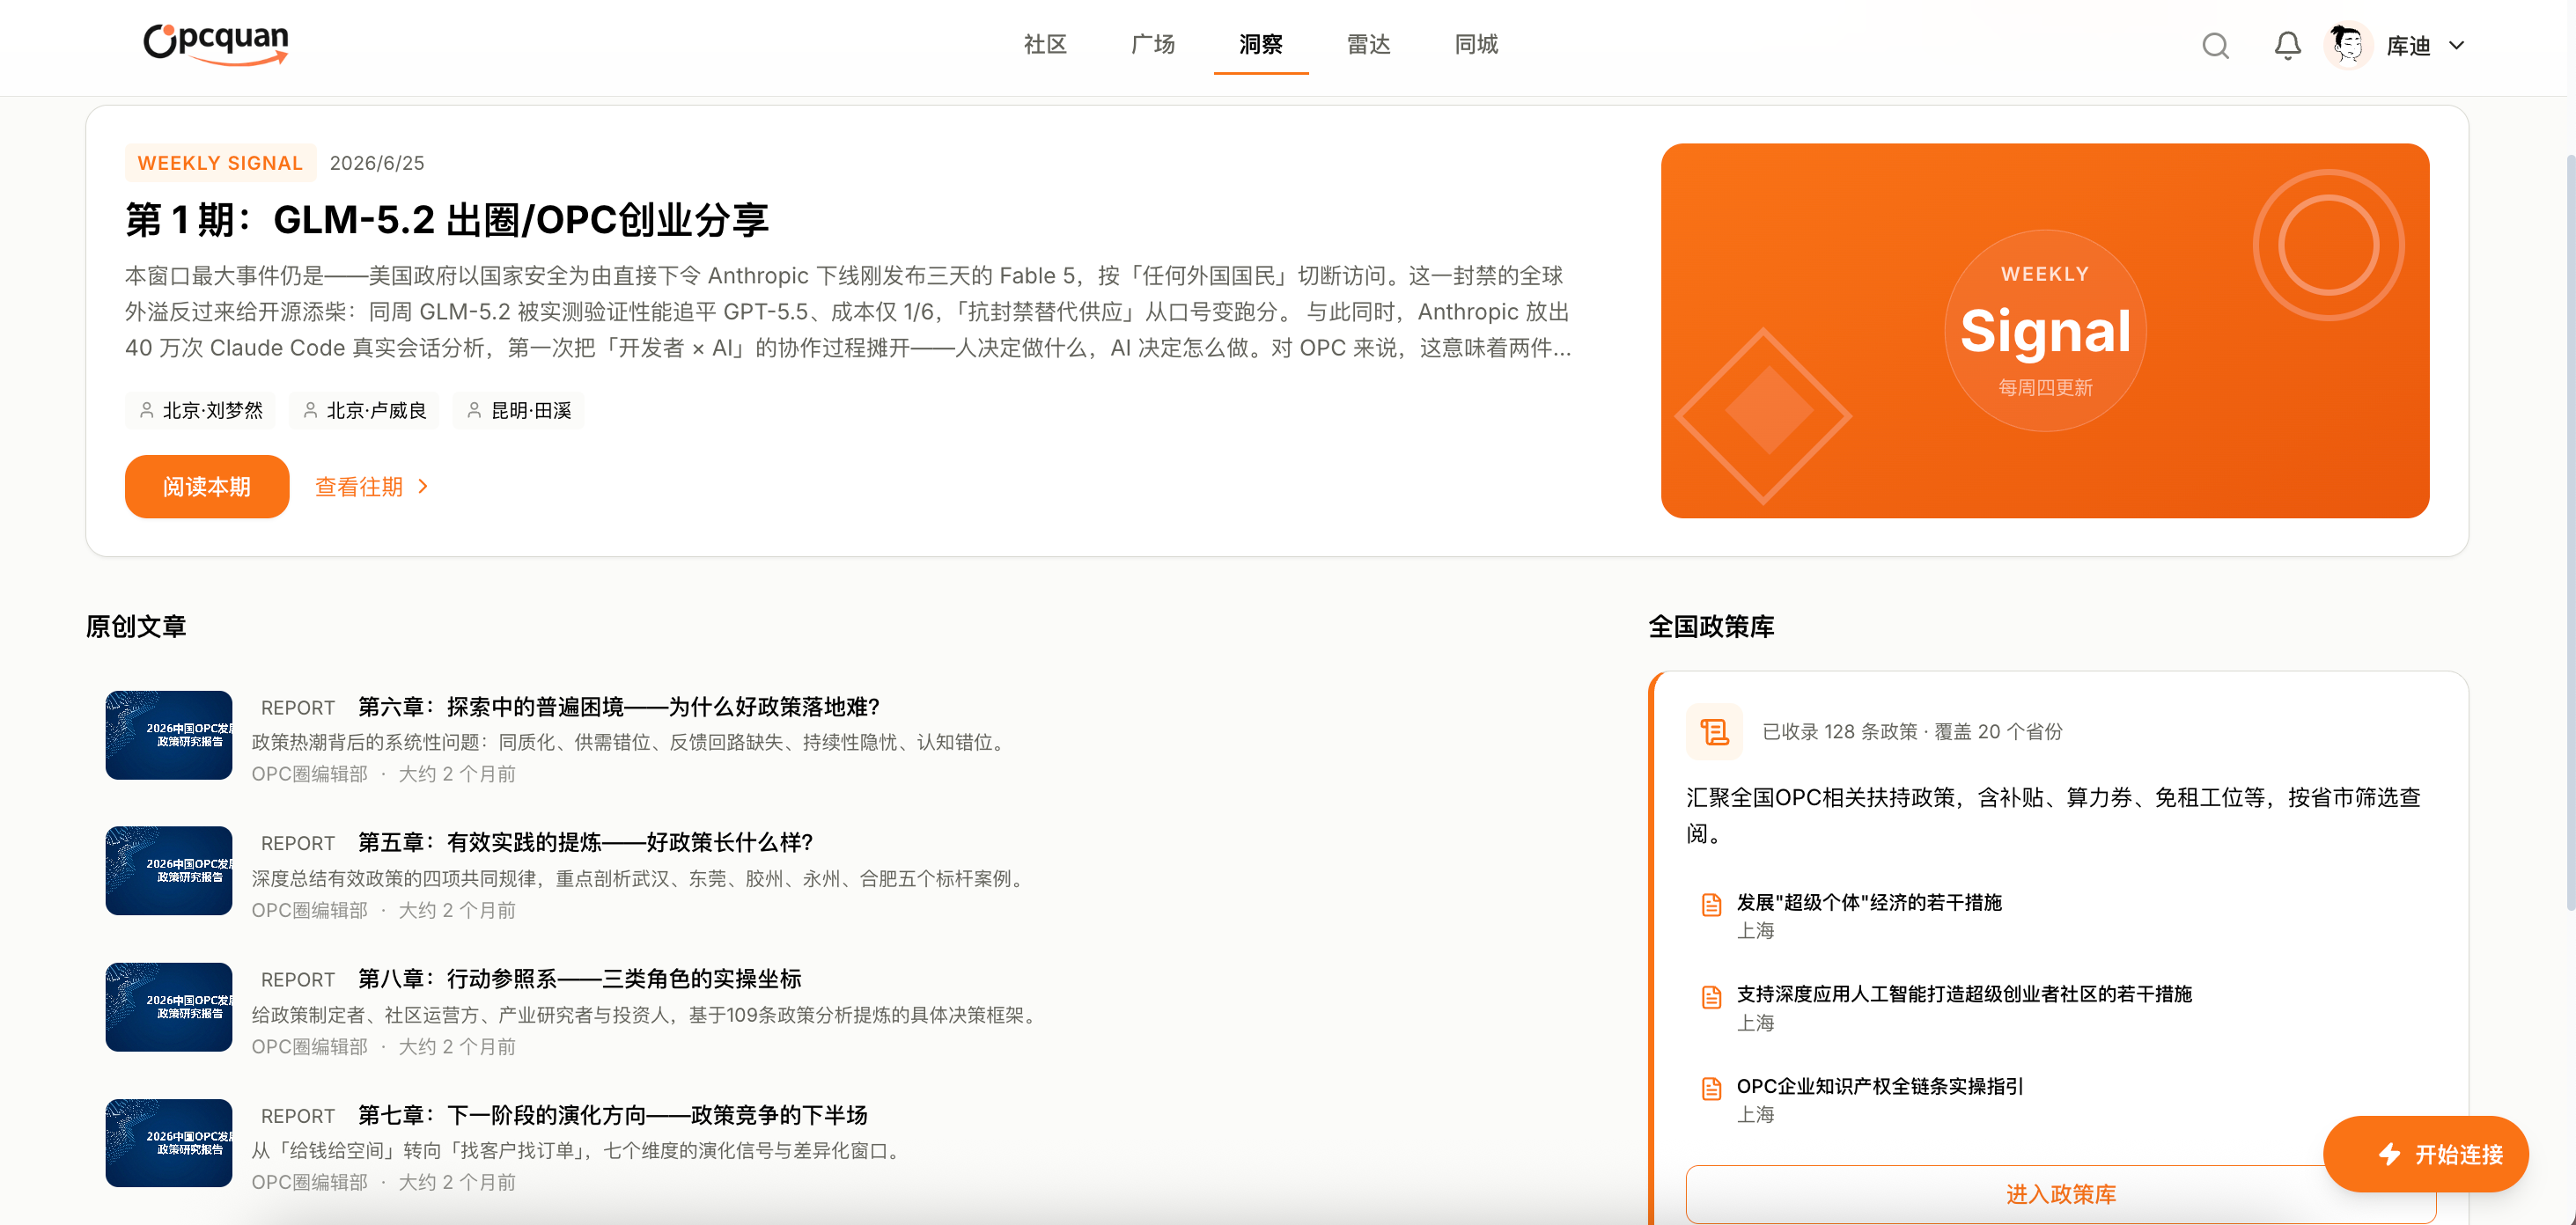Click the 库迪 user avatar
This screenshot has height=1225, width=2576.
(x=2347, y=46)
